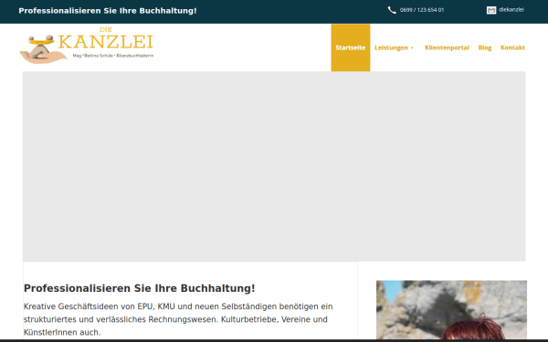
Task: Expand the Leistungen dropdown menu
Action: click(x=394, y=47)
